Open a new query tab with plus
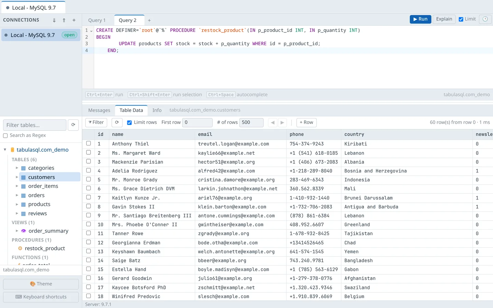The image size is (493, 308). [x=149, y=21]
